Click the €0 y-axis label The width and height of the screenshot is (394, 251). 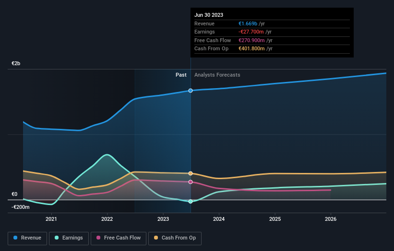(x=14, y=194)
